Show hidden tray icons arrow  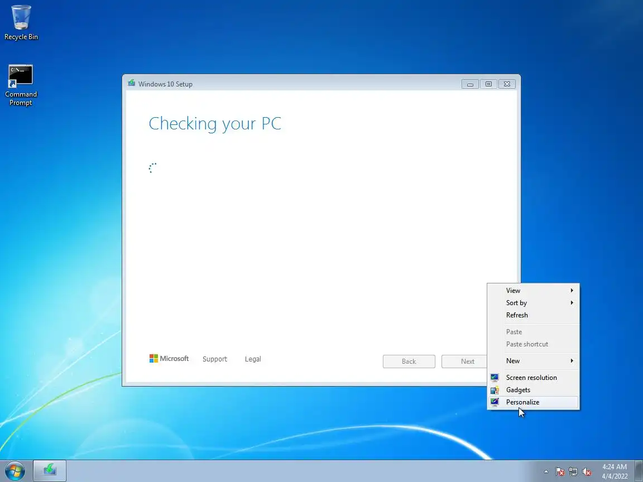click(546, 471)
